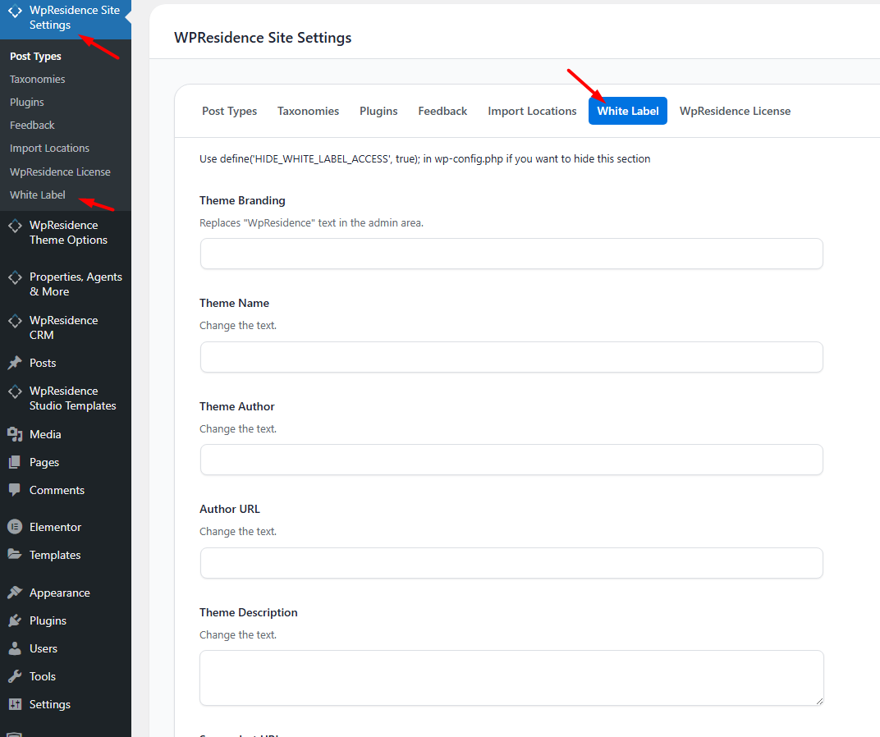Open WpResidence CRM menu
880x737 pixels.
coord(66,327)
